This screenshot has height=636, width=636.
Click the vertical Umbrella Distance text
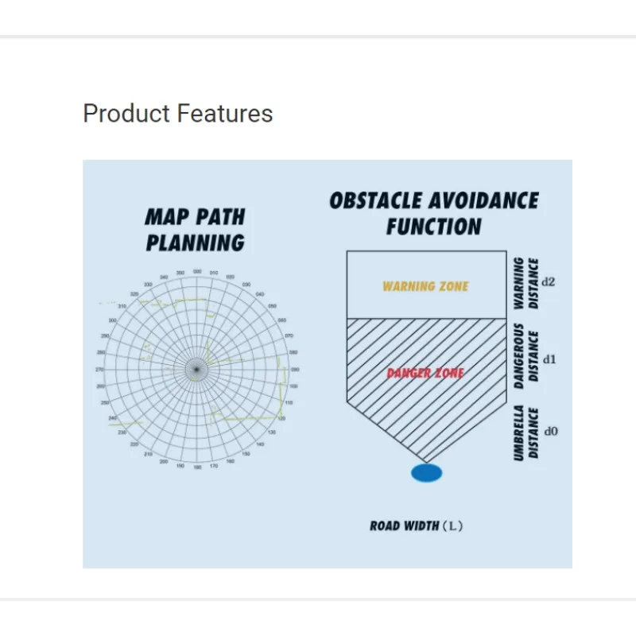525,433
